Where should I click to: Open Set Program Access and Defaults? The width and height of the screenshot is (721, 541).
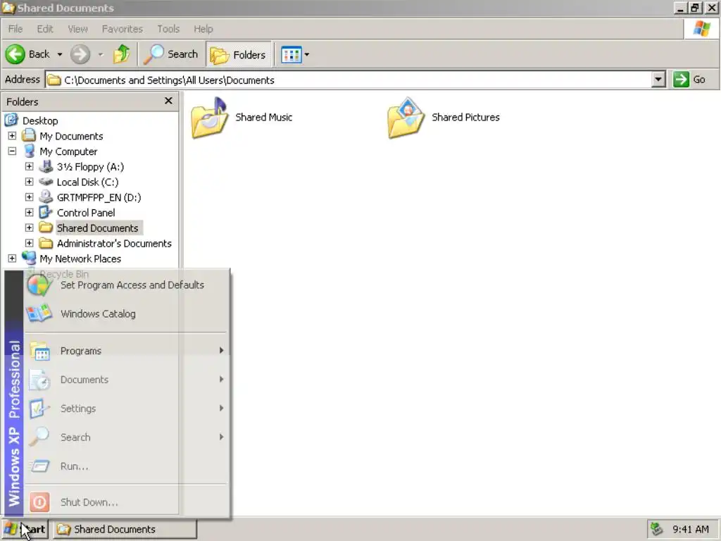coord(125,285)
